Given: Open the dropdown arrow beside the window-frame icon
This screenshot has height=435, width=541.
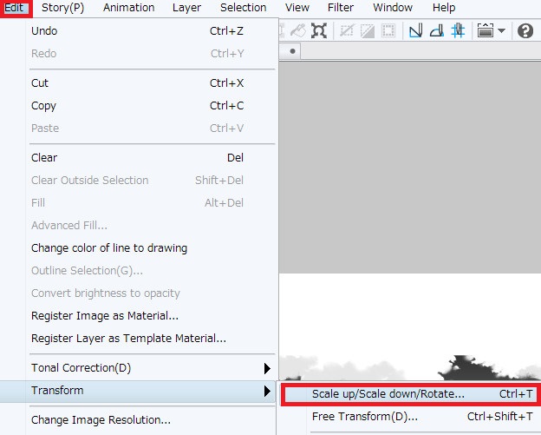Looking at the screenshot, I should coord(502,30).
